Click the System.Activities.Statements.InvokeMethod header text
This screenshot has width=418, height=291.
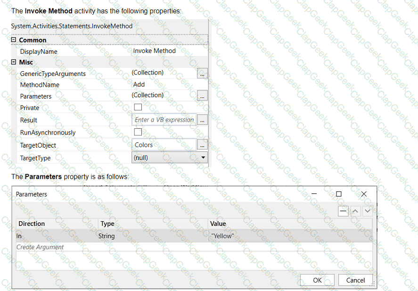[72, 26]
